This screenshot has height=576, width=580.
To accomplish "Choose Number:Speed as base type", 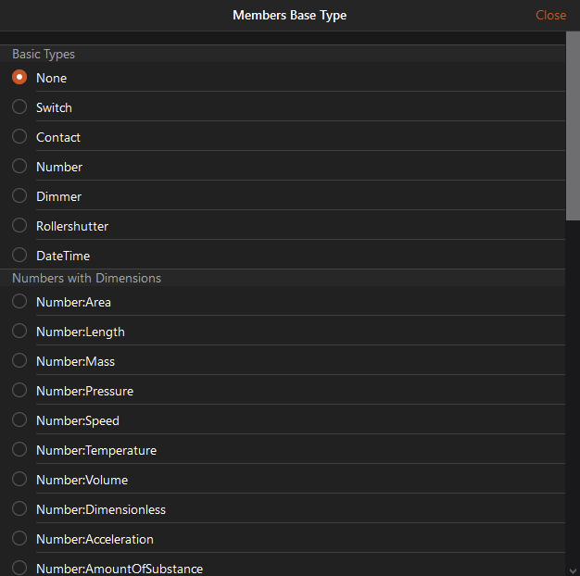I will (x=19, y=420).
